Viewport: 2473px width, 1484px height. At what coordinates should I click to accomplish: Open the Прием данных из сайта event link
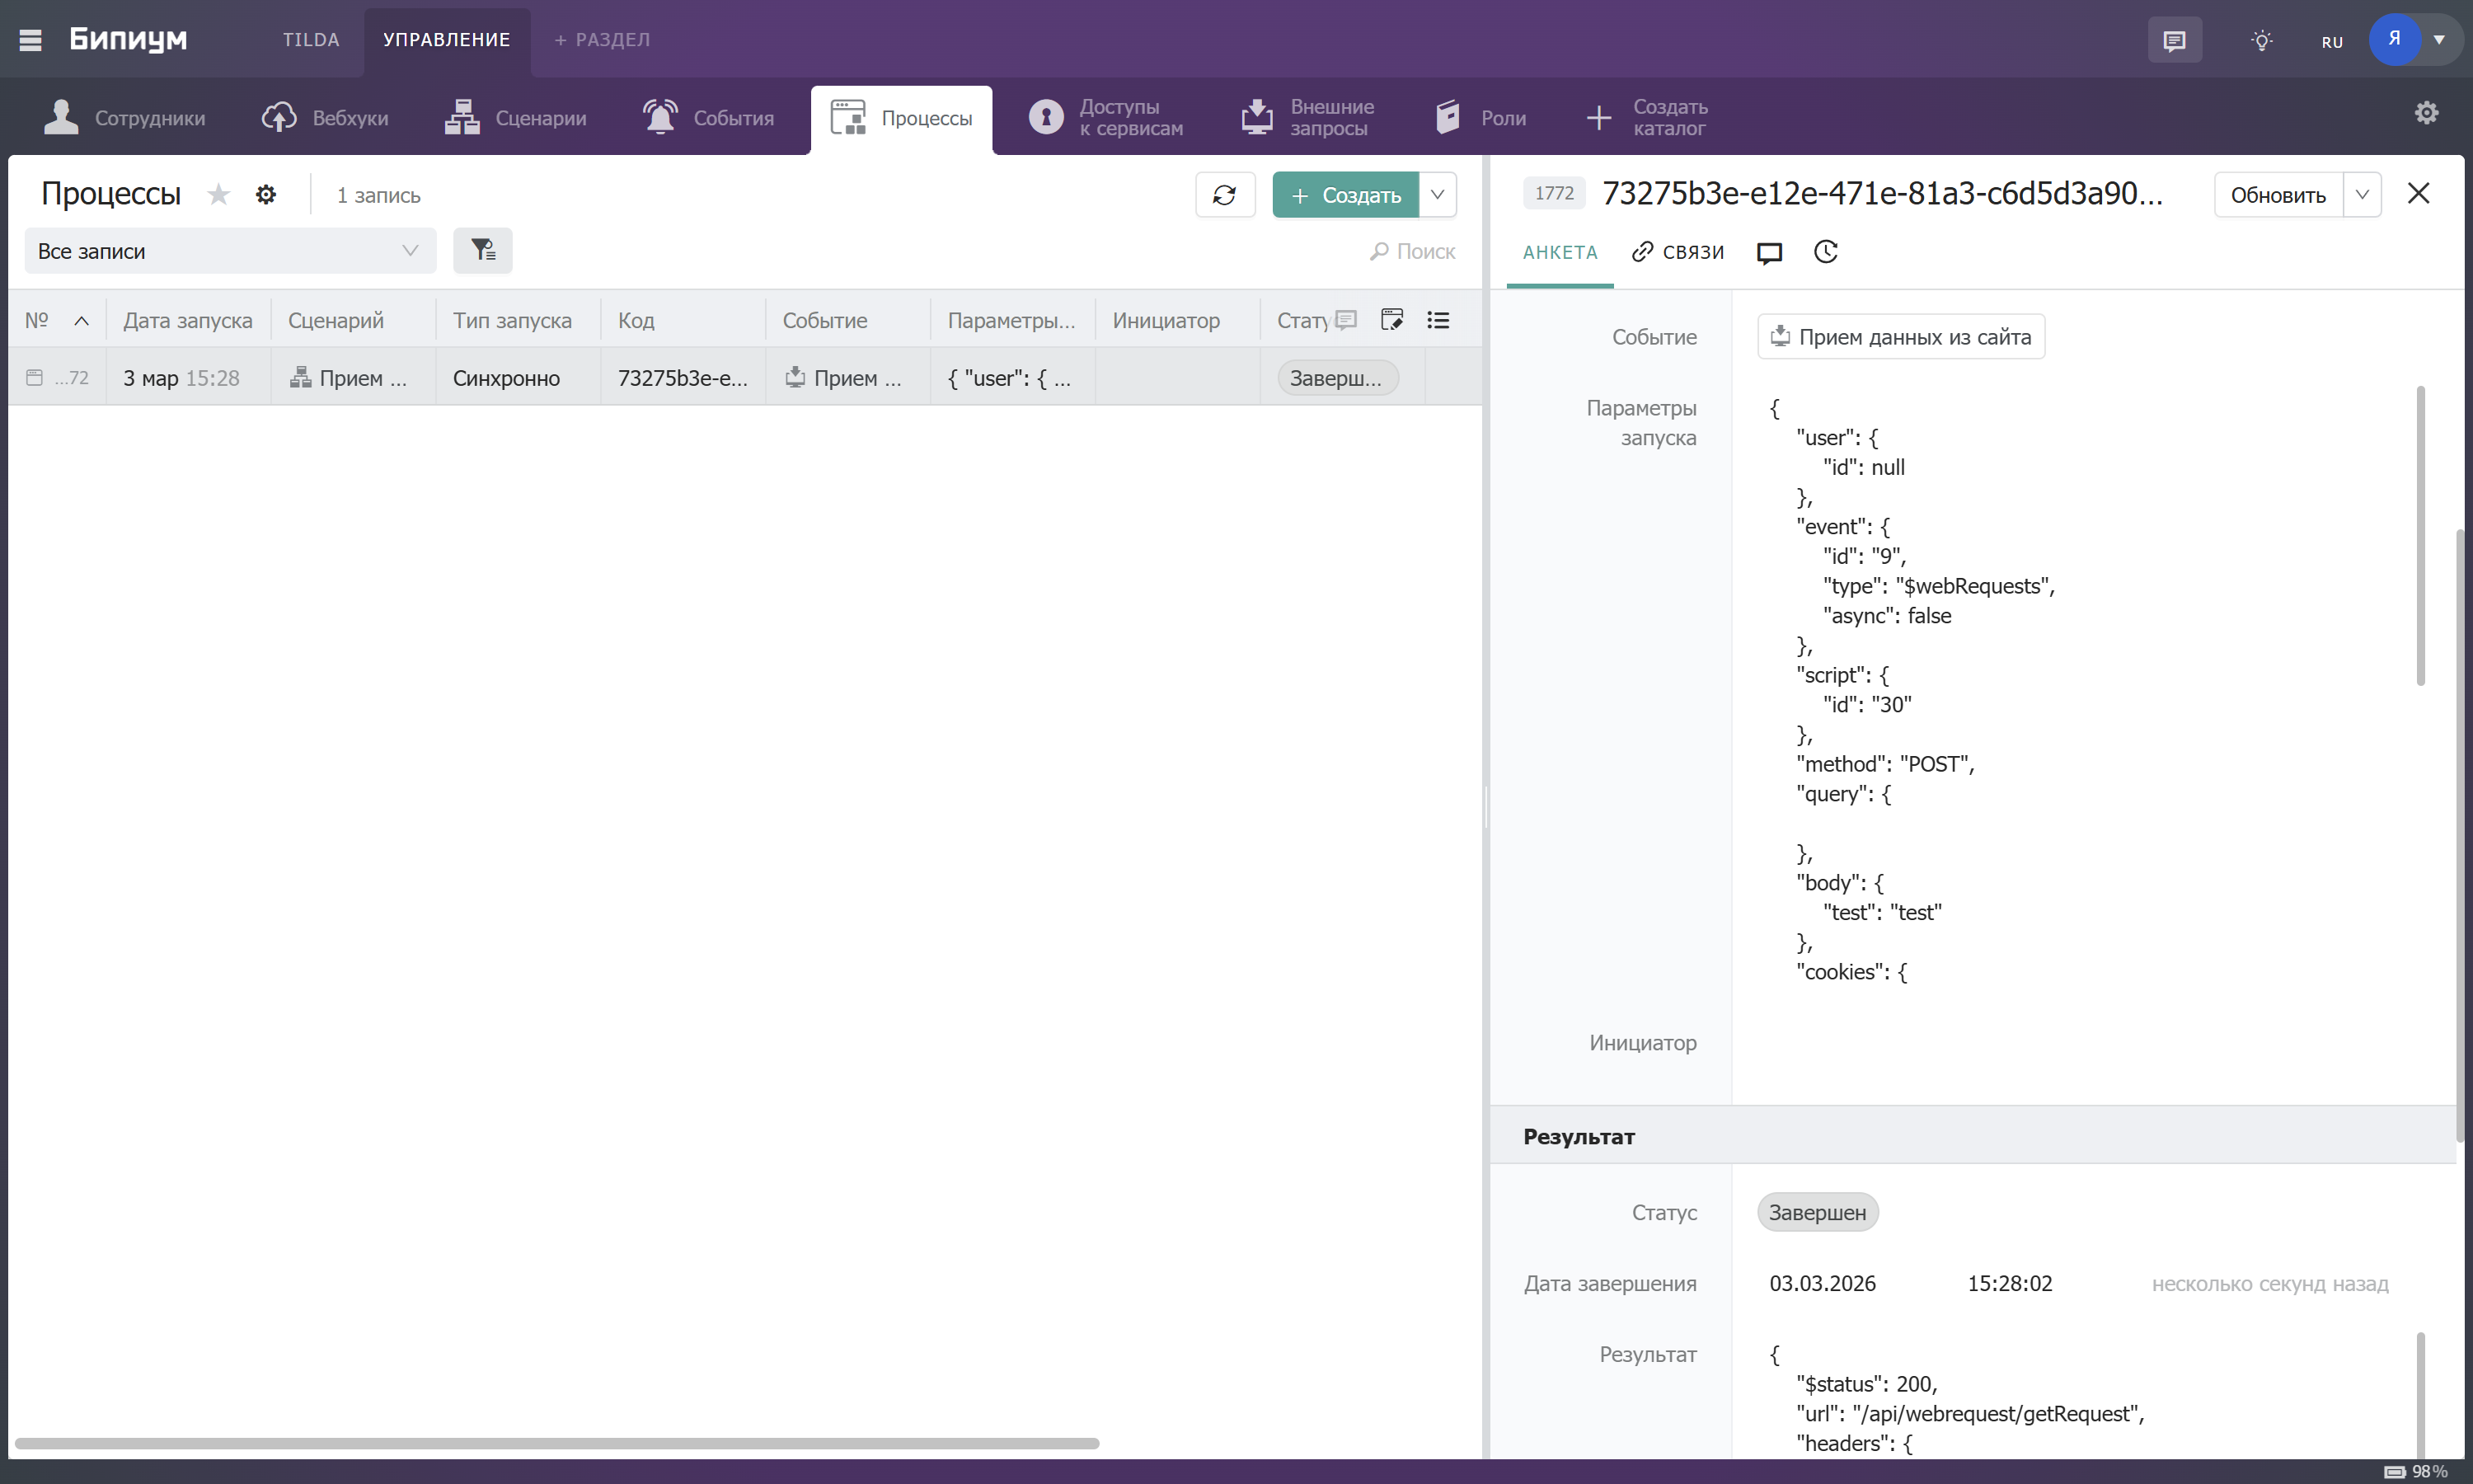tap(1901, 337)
